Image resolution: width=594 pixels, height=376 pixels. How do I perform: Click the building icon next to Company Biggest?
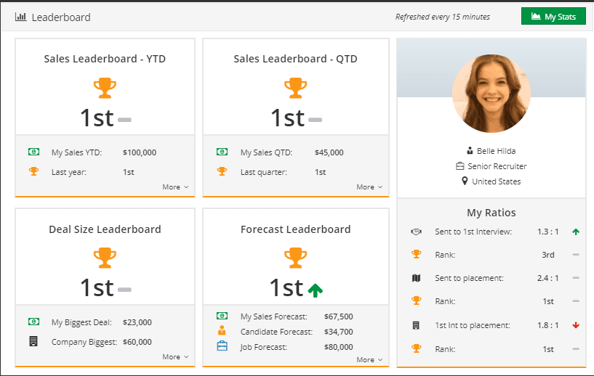[x=33, y=341]
